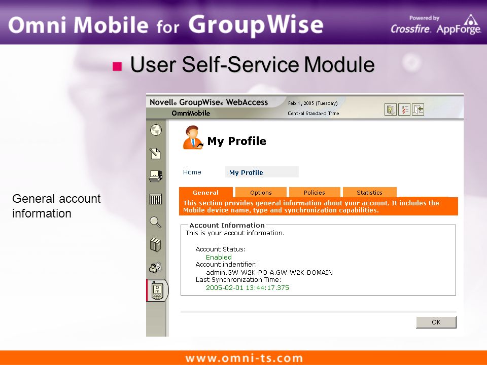Click the OmniMobile header label
This screenshot has width=487, height=365.
pos(191,113)
